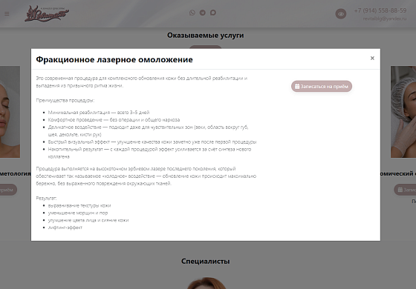This screenshot has width=416, height=289.
Task: Click the Деликатное воздействие bullet item
Action: pyautogui.click(x=148, y=130)
